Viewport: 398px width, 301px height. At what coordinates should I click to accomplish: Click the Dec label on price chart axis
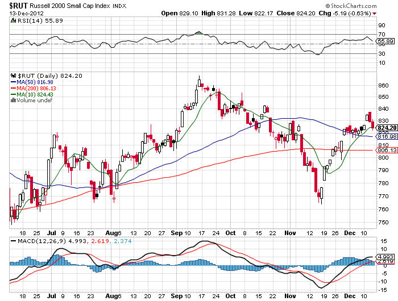[350, 233]
